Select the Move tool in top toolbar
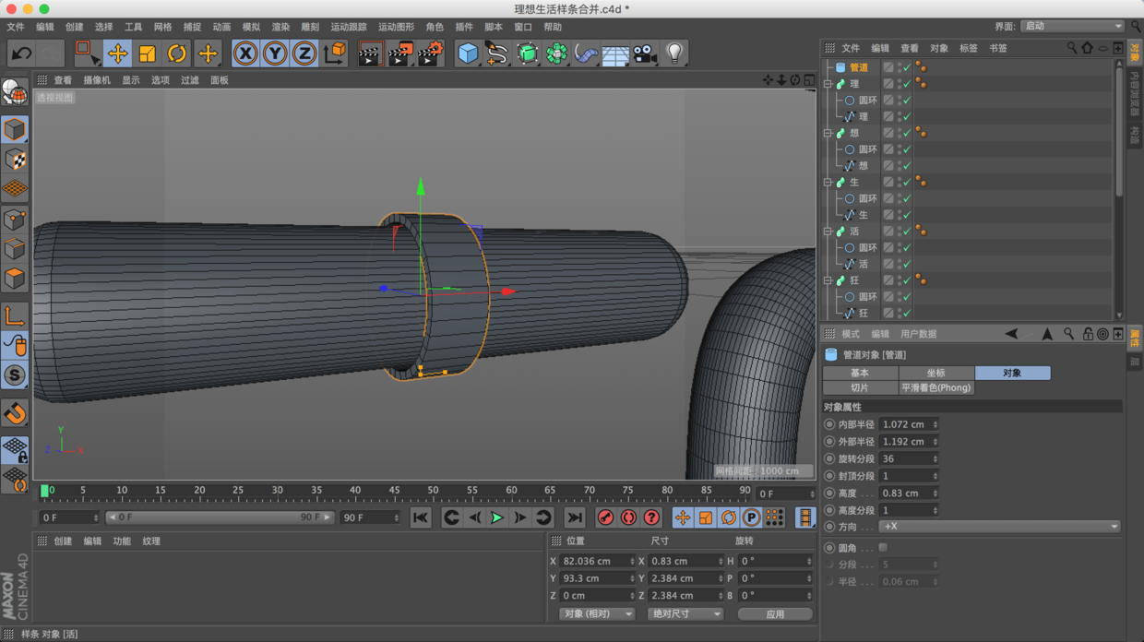Image resolution: width=1144 pixels, height=642 pixels. (x=117, y=53)
